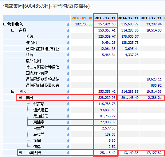The width and height of the screenshot is (165, 157).
Task: Open chart icon for 国内政企共网 row
Action: tap(67, 73)
